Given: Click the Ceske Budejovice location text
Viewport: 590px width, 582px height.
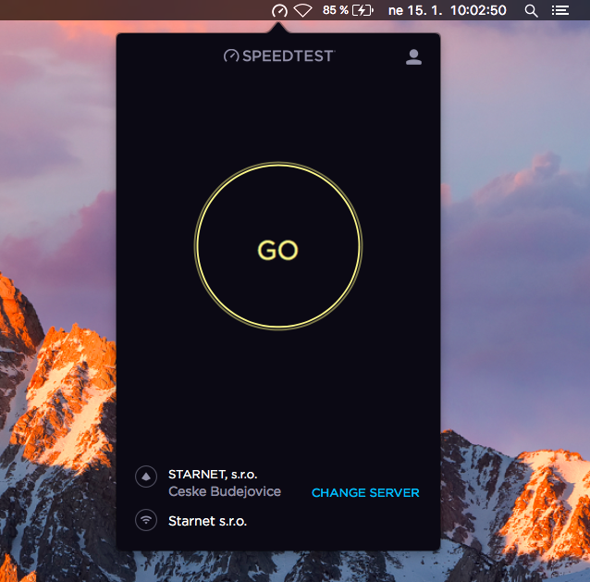Looking at the screenshot, I should tap(225, 491).
